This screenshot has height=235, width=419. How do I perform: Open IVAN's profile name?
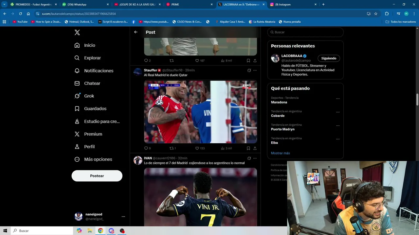tap(148, 158)
